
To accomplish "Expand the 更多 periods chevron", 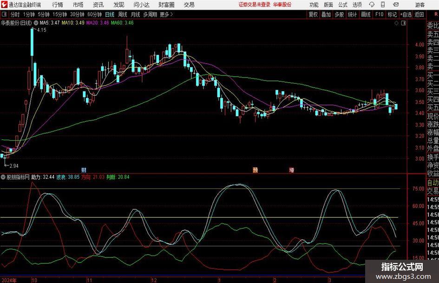I will point(167,14).
